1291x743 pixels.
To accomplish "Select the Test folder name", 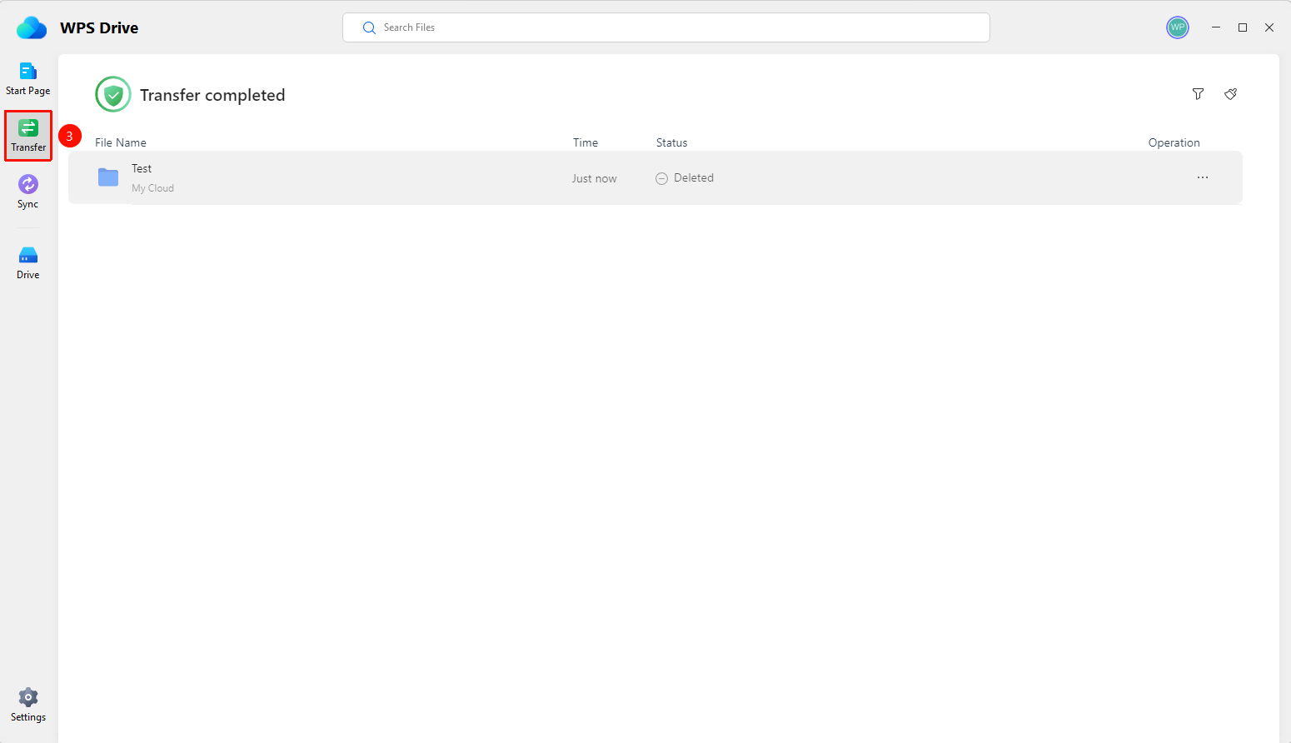I will tap(142, 168).
